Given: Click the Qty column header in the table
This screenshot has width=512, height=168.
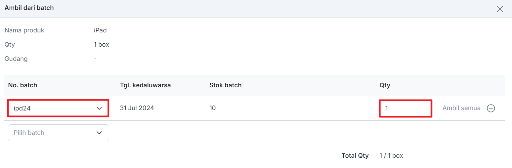Looking at the screenshot, I should click(385, 85).
